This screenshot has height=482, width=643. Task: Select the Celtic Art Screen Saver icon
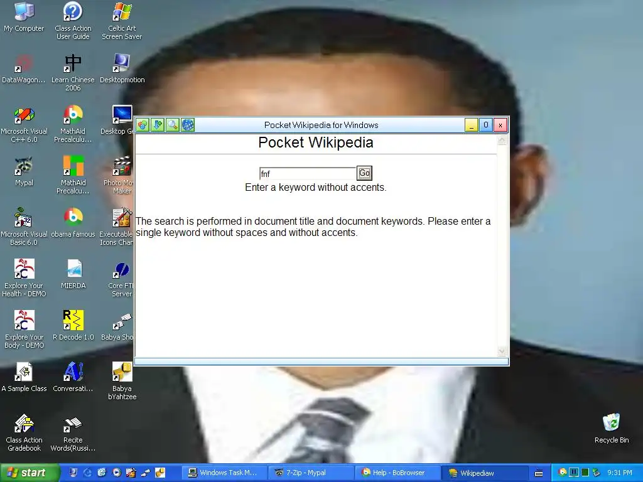[x=122, y=21]
